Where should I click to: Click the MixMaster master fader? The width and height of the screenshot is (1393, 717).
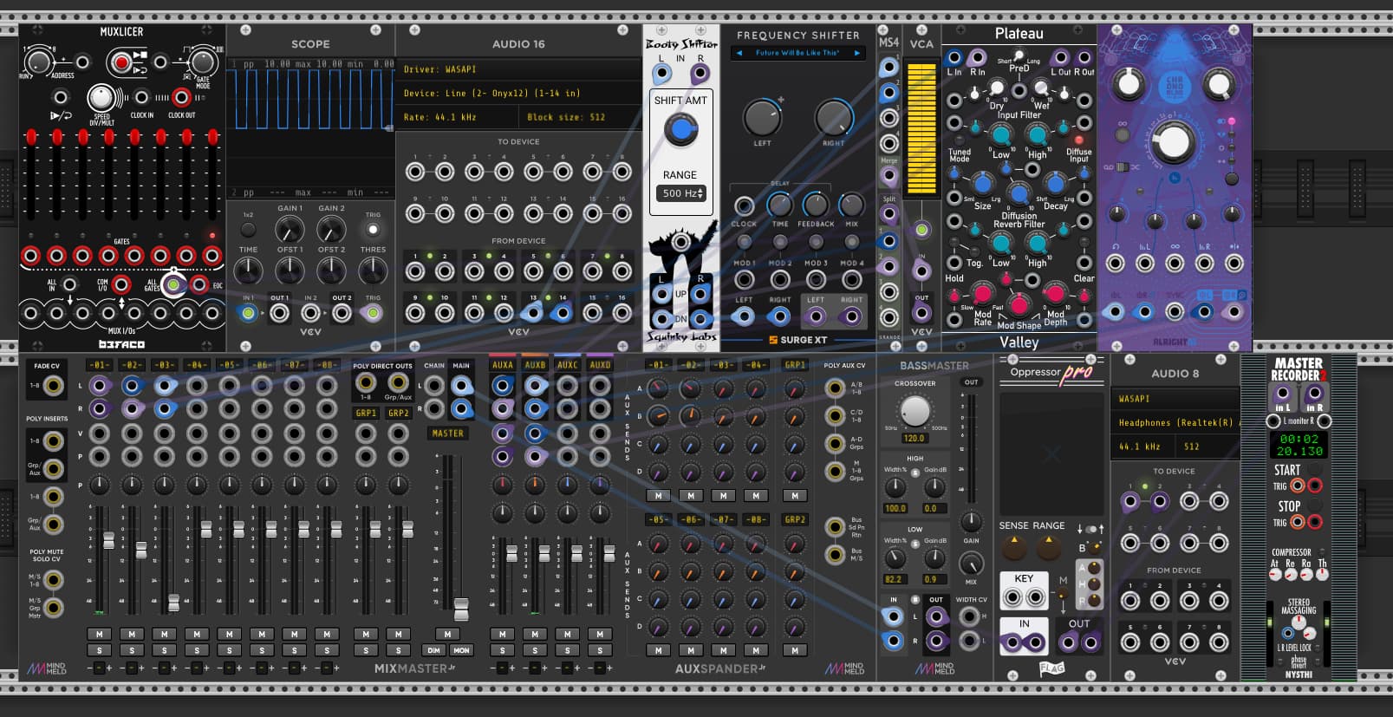tap(461, 608)
